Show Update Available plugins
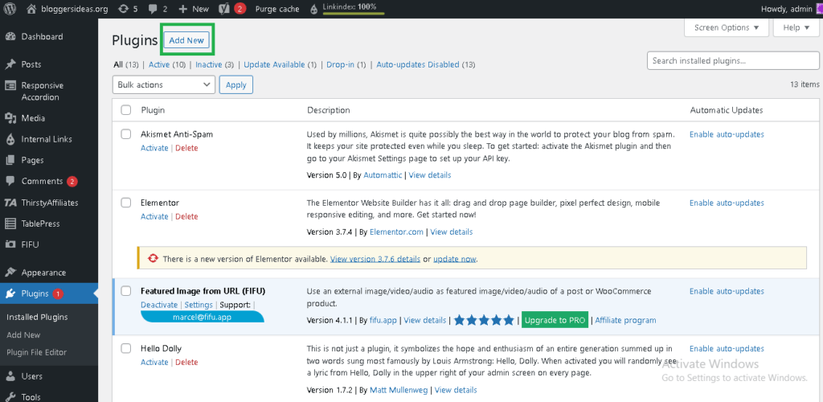Screen dimensions: 823x402 [274, 64]
